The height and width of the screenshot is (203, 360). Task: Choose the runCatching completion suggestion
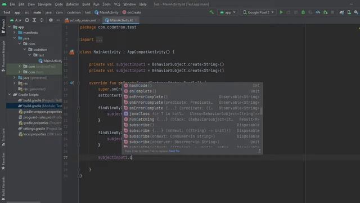click(192, 119)
